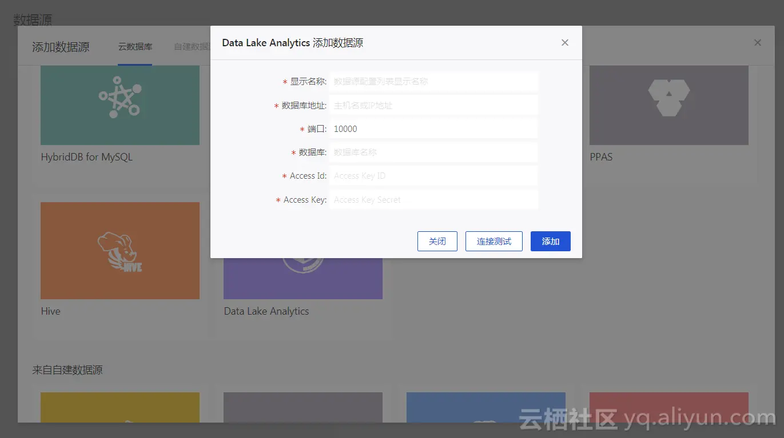
Task: Select the Hive data source icon
Action: tap(120, 251)
